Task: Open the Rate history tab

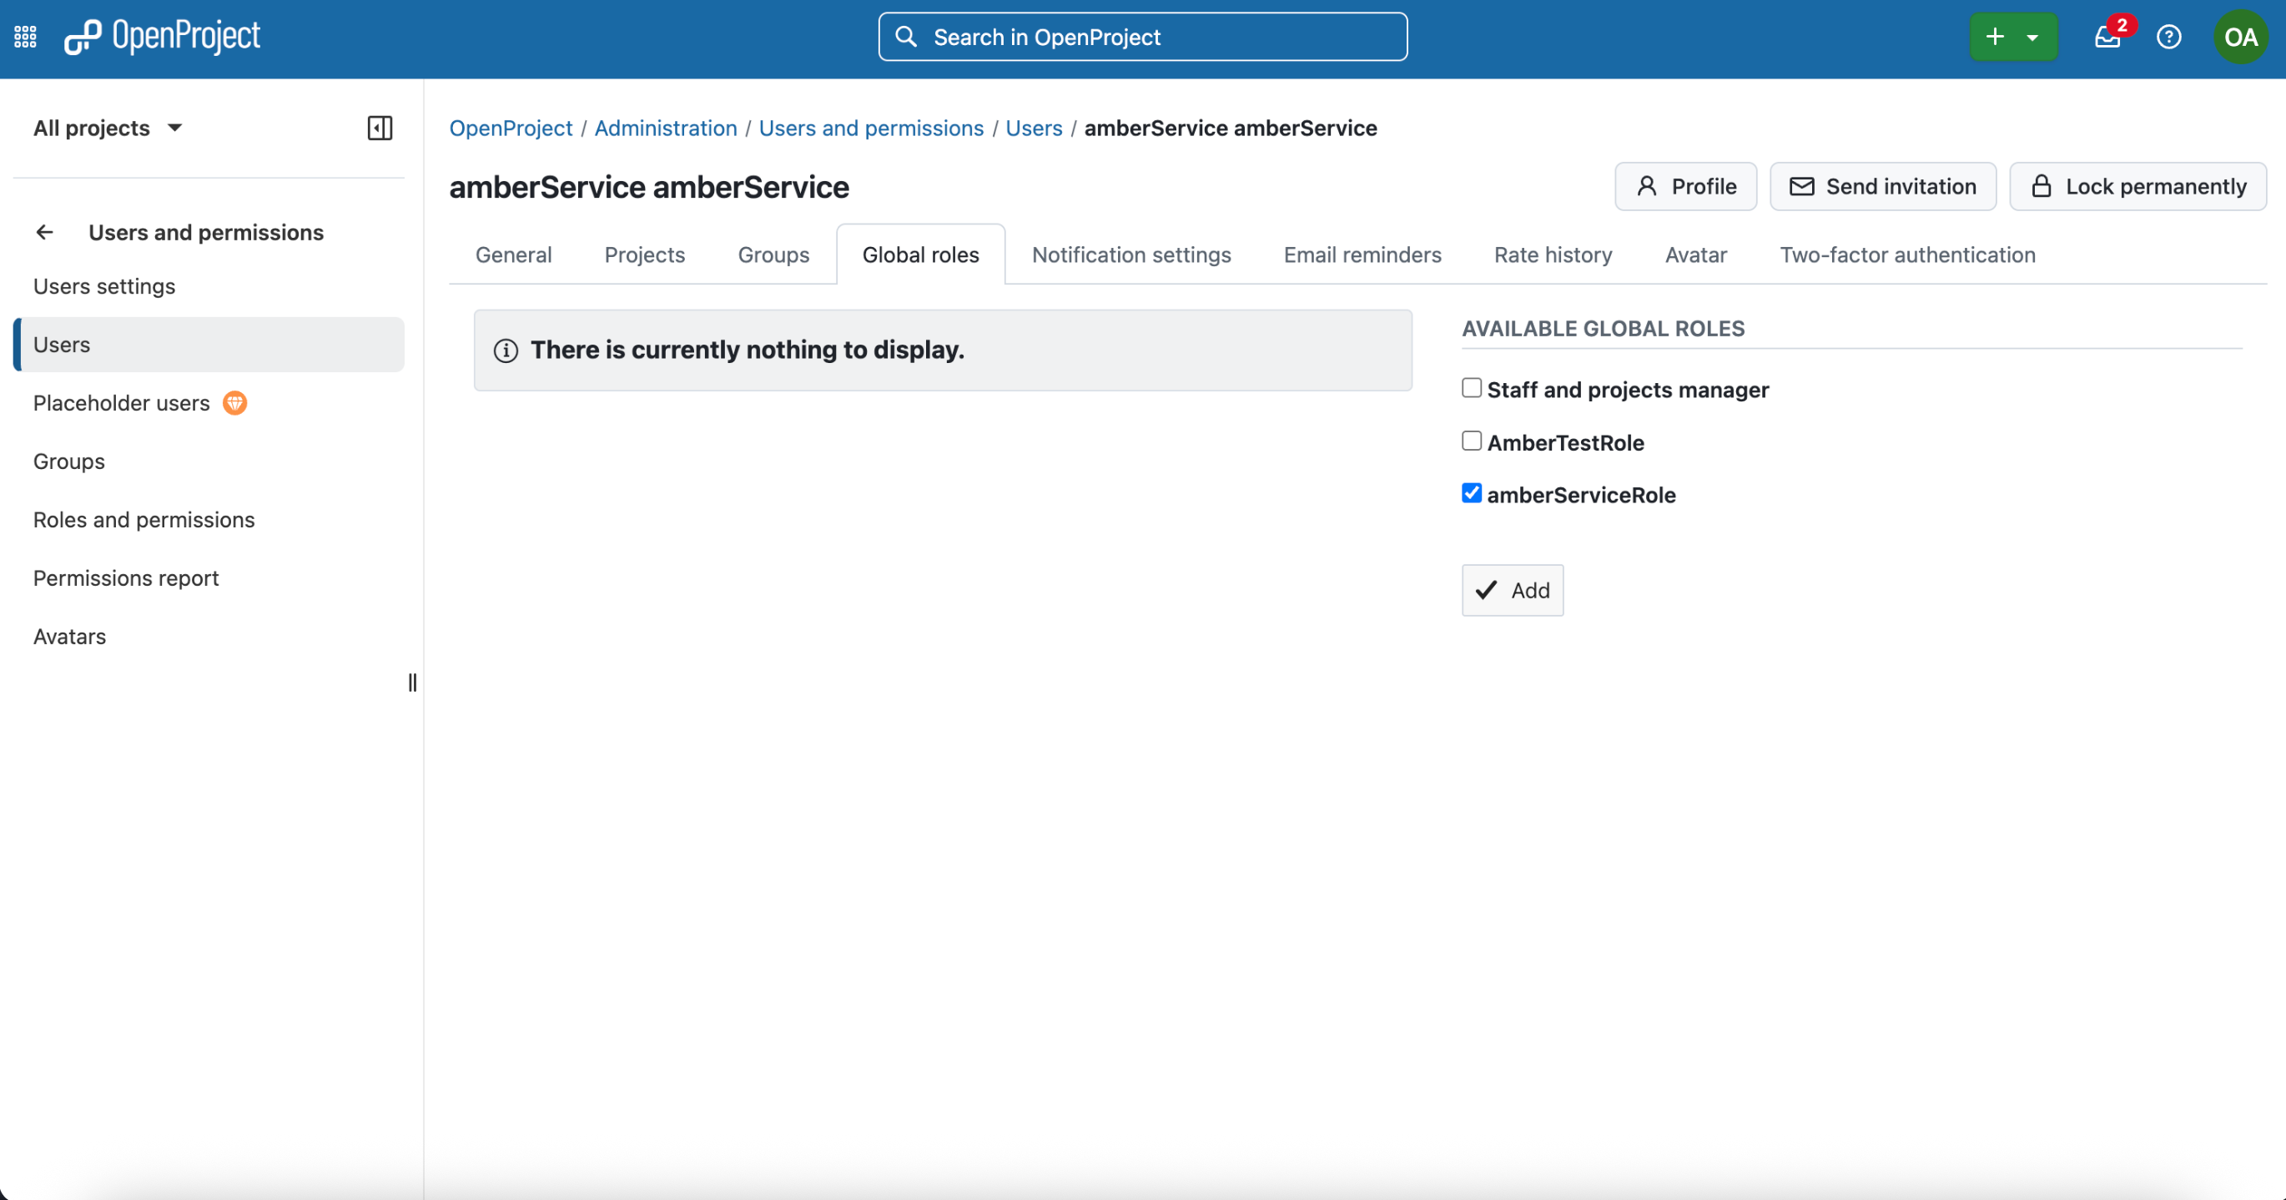Action: [1552, 255]
